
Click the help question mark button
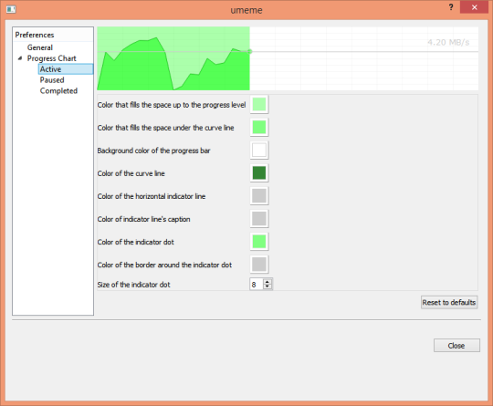451,7
